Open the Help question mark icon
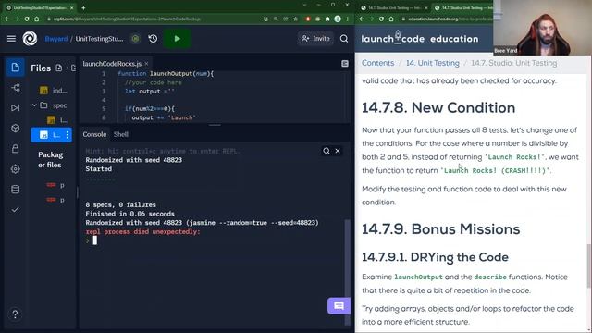This screenshot has height=333, width=592. pos(15,314)
